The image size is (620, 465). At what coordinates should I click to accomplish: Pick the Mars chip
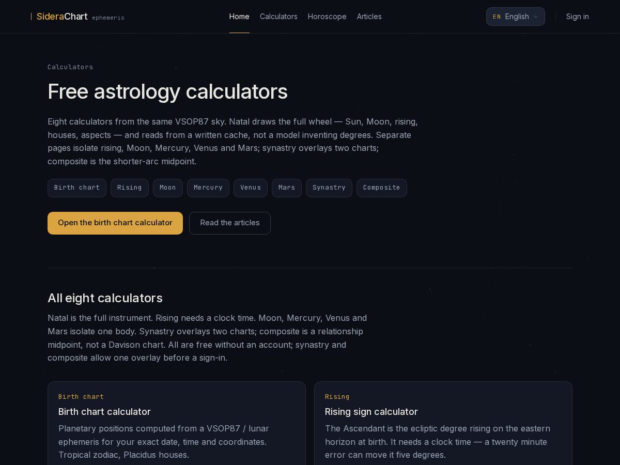pos(287,188)
